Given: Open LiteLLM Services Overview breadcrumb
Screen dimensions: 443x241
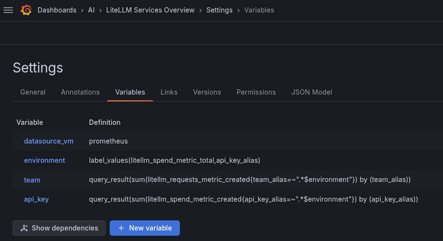Looking at the screenshot, I should pos(150,10).
